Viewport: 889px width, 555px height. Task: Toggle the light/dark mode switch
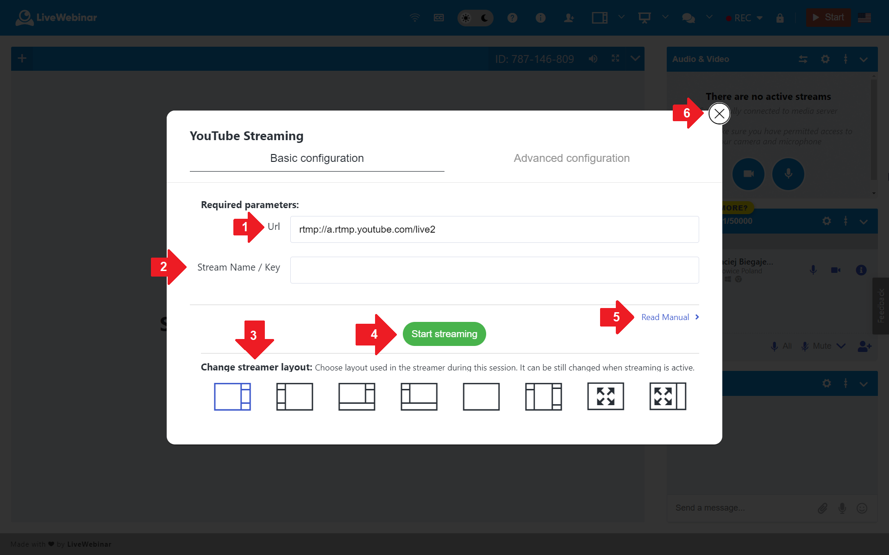(x=475, y=18)
